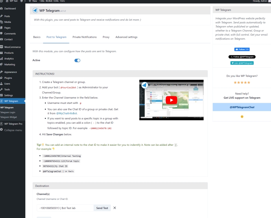Switch to the Private Notifications tab
Viewport: 271px width, 218px height.
(84, 37)
